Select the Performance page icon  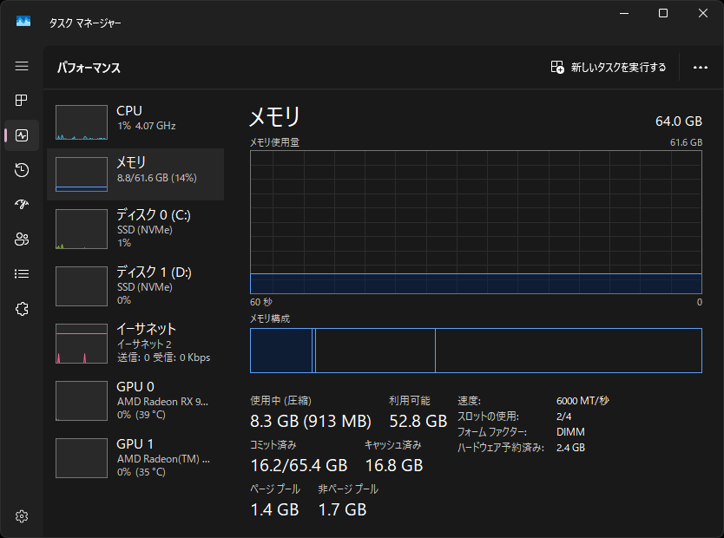pos(22,135)
